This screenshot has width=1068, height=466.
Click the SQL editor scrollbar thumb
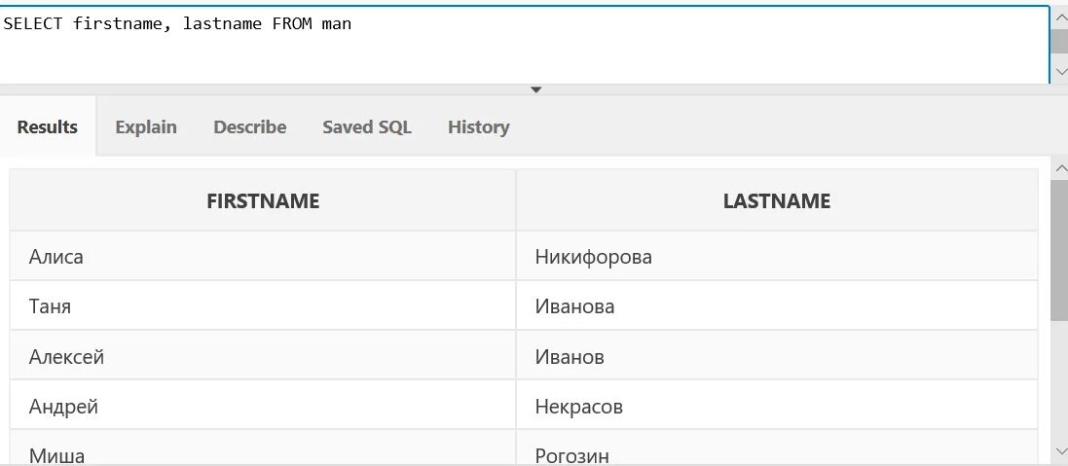click(x=1059, y=41)
